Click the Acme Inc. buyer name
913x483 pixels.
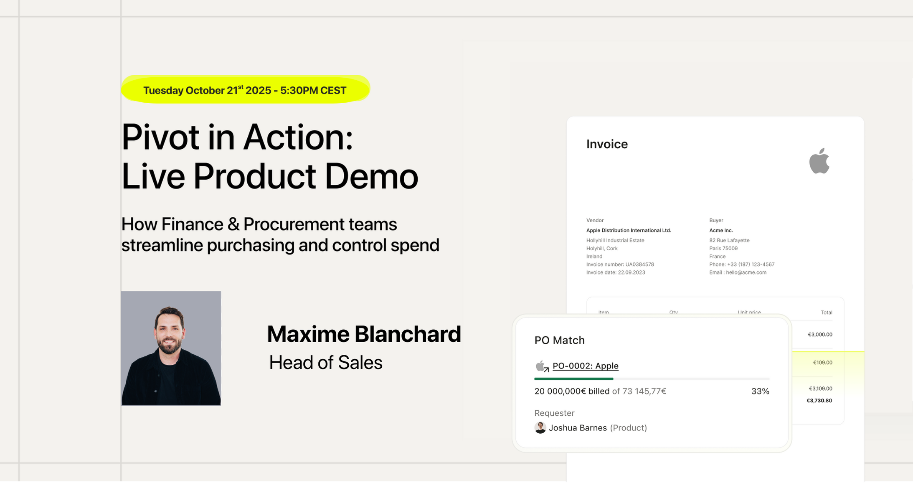click(x=721, y=230)
